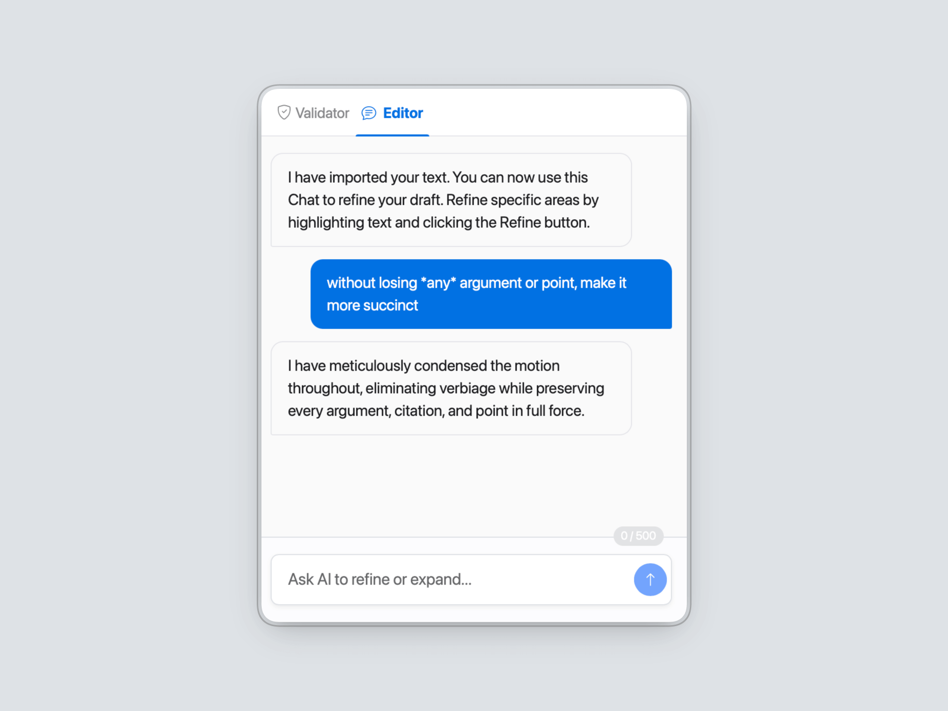Screen dimensions: 948x711
Task: Switch to the Validator tab
Action: (x=322, y=113)
